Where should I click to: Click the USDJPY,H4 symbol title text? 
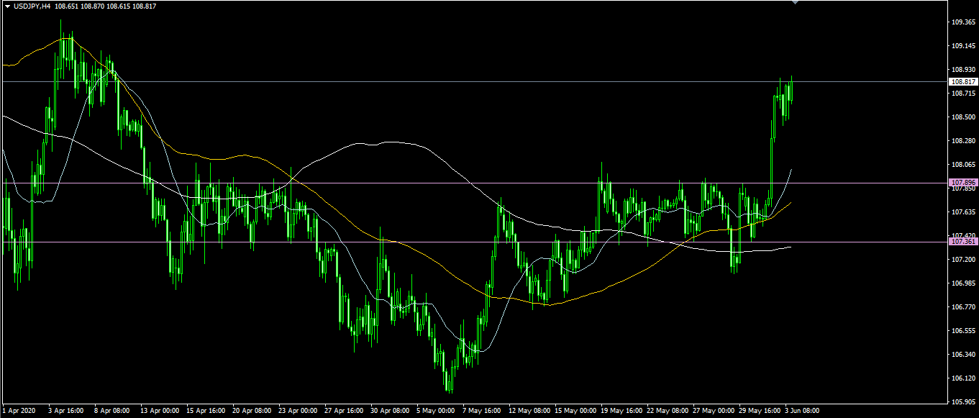point(32,6)
